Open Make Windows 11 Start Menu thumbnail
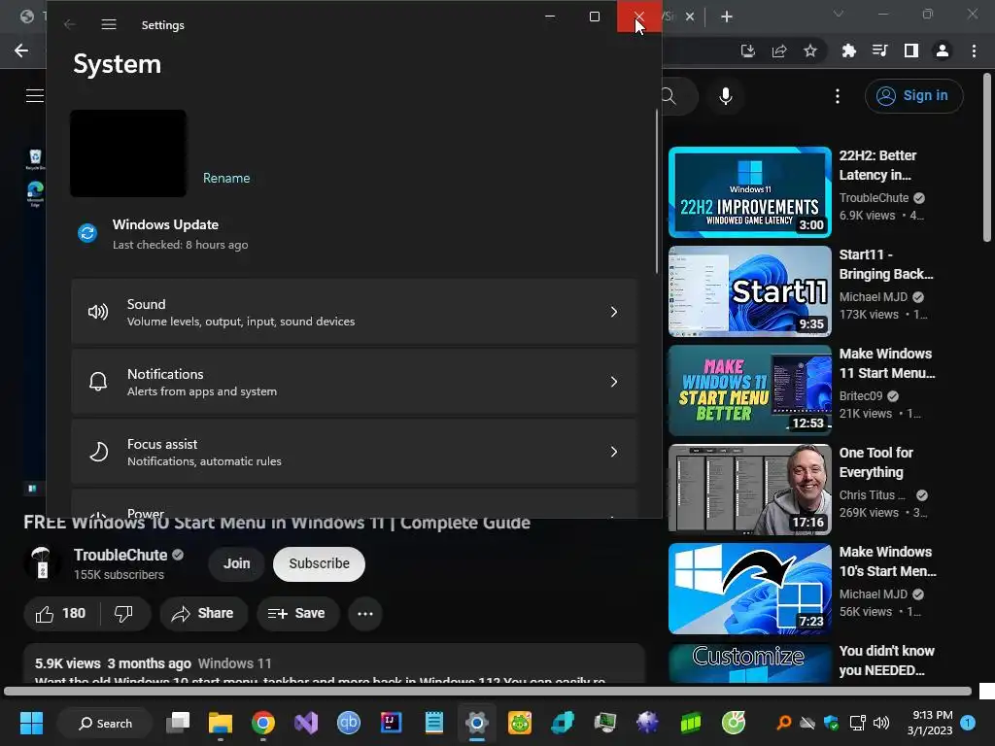 (749, 390)
